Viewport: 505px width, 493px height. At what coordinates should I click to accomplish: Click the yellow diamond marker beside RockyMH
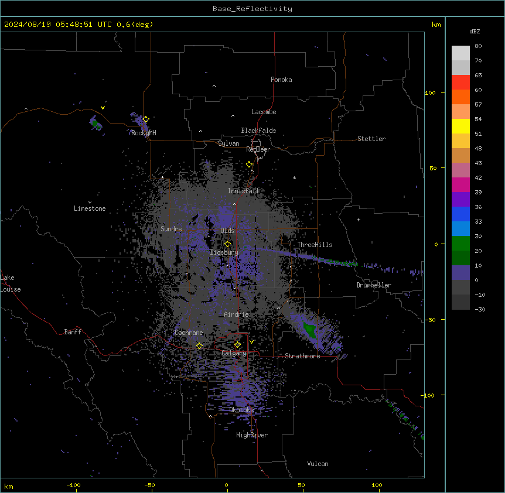(146, 119)
